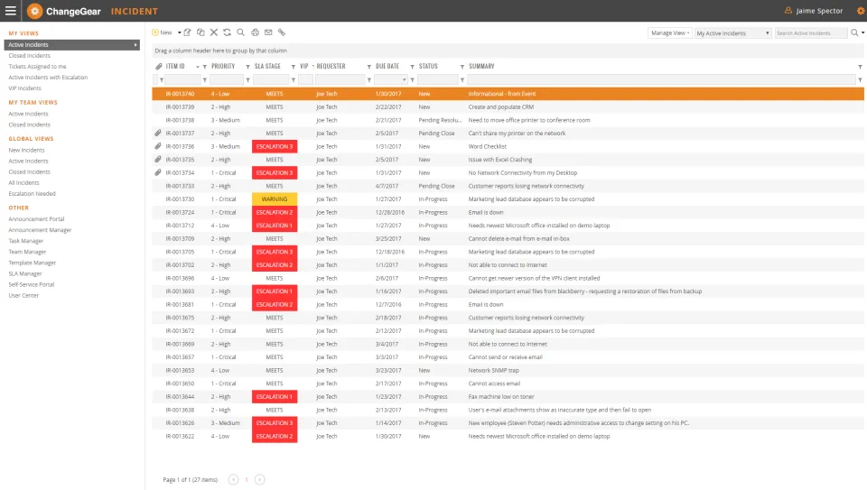Open New Incidents under Global Views

click(x=26, y=151)
